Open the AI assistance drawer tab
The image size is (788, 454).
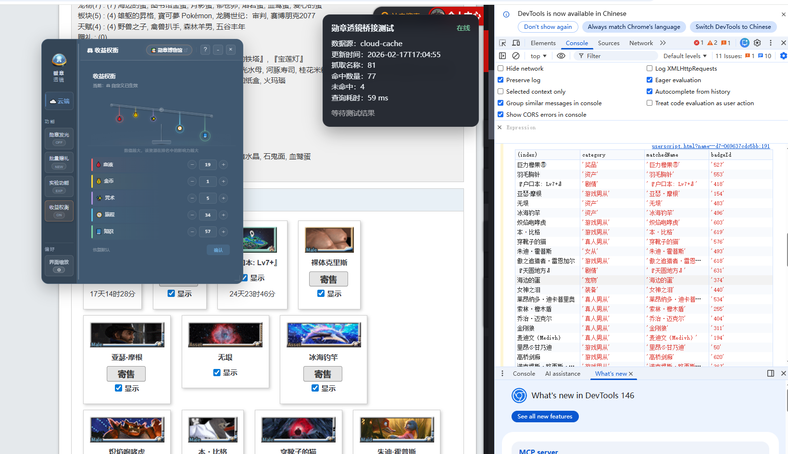point(563,373)
